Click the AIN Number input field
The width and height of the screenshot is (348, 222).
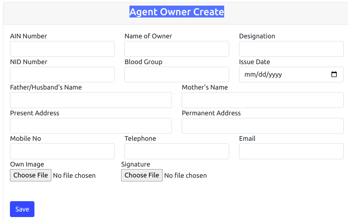coord(62,49)
